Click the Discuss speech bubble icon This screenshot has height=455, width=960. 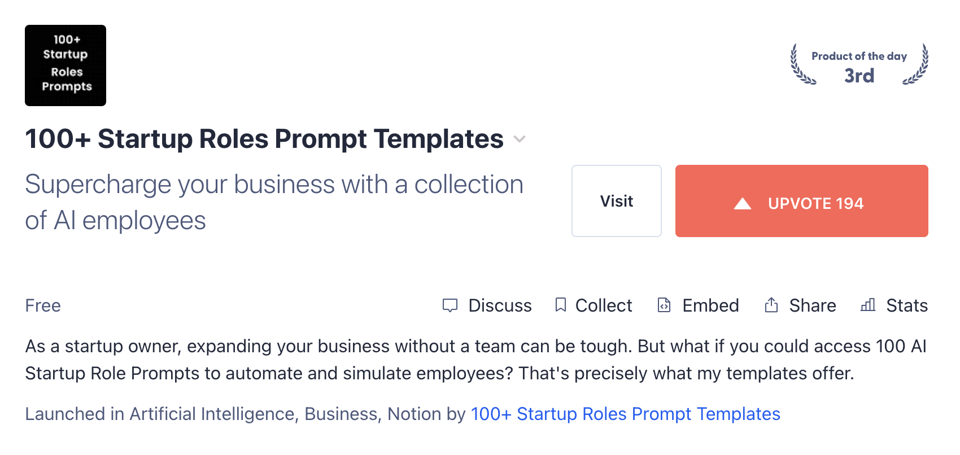[x=450, y=305]
